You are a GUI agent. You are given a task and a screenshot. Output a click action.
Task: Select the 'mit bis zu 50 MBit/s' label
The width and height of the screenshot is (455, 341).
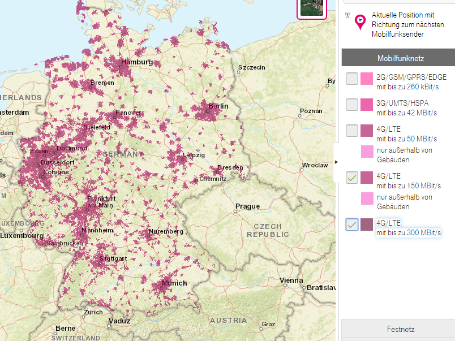coord(406,139)
